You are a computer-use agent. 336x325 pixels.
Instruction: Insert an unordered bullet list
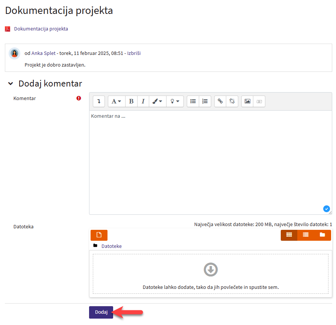[x=193, y=101]
